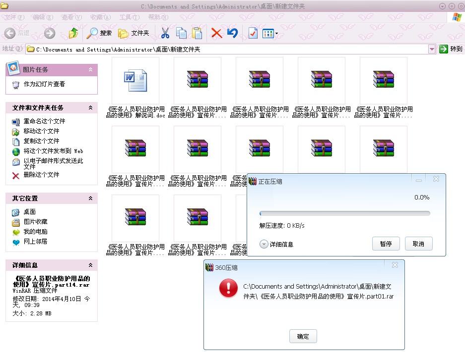Collapse the 其它位置 panel

coord(90,199)
